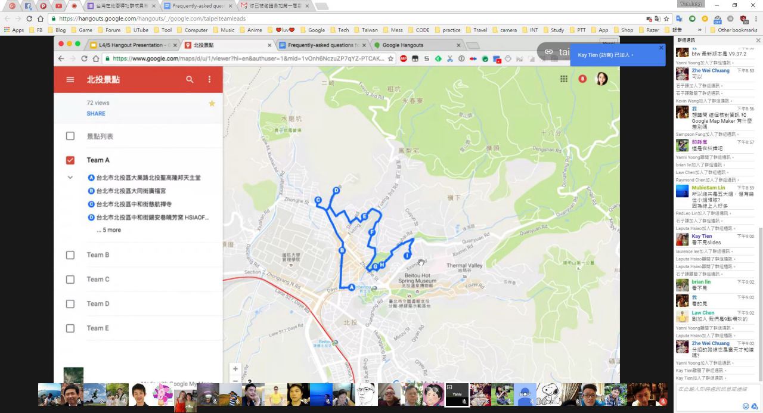Click the shared maps URL bar
Screen dimensions: 763x413
[249, 58]
